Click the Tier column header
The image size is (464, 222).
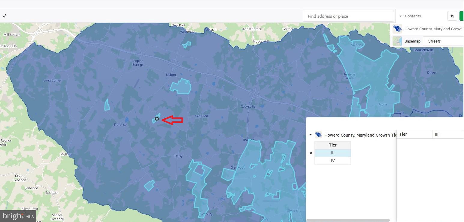[332, 145]
